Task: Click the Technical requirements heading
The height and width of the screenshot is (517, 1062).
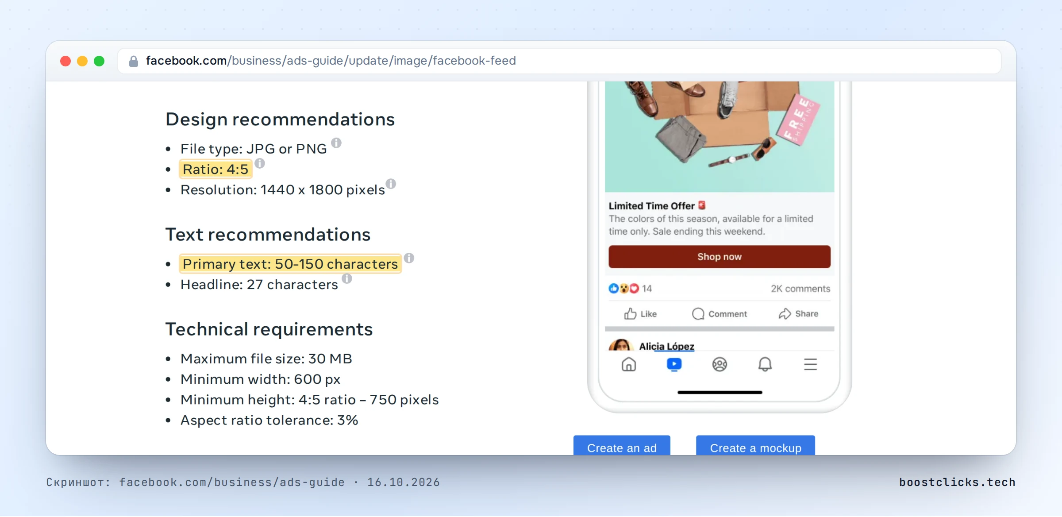Action: point(269,330)
